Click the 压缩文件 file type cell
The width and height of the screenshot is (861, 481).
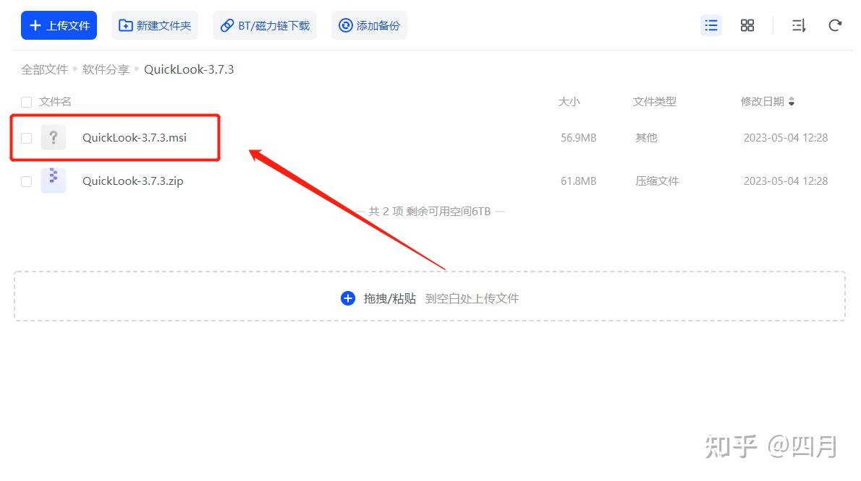(657, 181)
